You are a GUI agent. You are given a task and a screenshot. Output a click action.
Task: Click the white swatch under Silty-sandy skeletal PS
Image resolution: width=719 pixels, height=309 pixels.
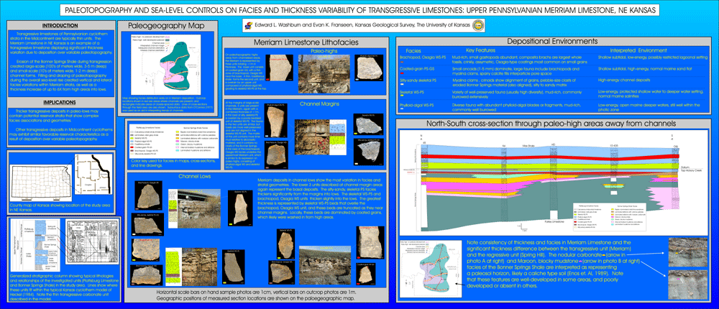[402, 84]
